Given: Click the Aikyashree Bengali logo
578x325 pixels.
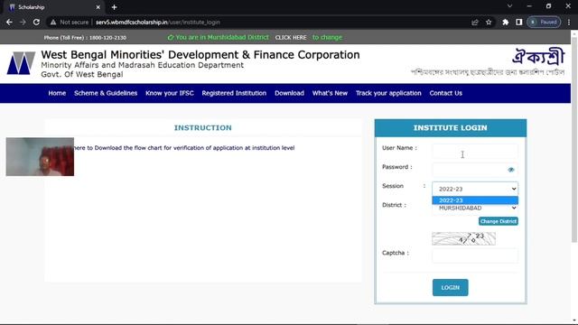Looking at the screenshot, I should click(x=538, y=56).
